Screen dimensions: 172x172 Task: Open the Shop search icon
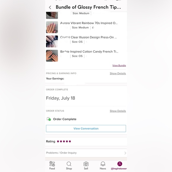tap(69, 164)
